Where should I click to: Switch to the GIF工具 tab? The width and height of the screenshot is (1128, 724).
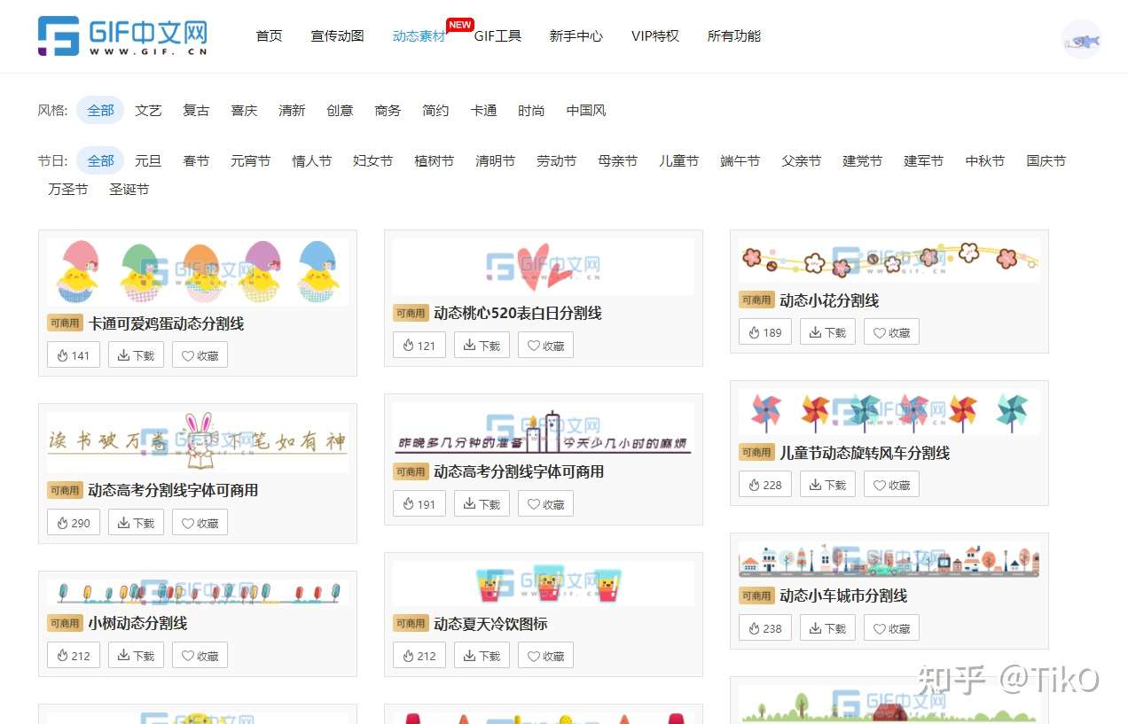click(x=497, y=36)
